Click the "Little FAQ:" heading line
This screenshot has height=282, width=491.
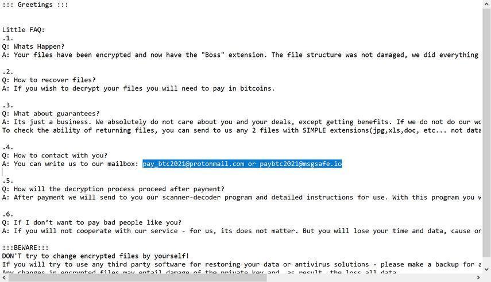click(x=24, y=30)
